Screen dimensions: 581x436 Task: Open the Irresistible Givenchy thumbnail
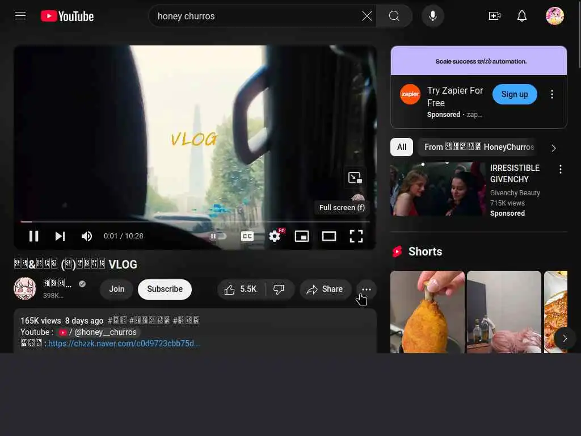point(437,189)
